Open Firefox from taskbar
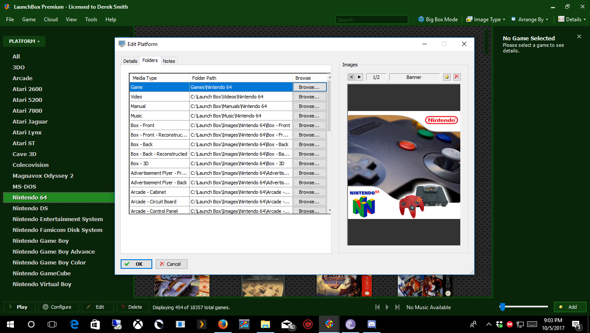This screenshot has height=333, width=590. (223, 324)
